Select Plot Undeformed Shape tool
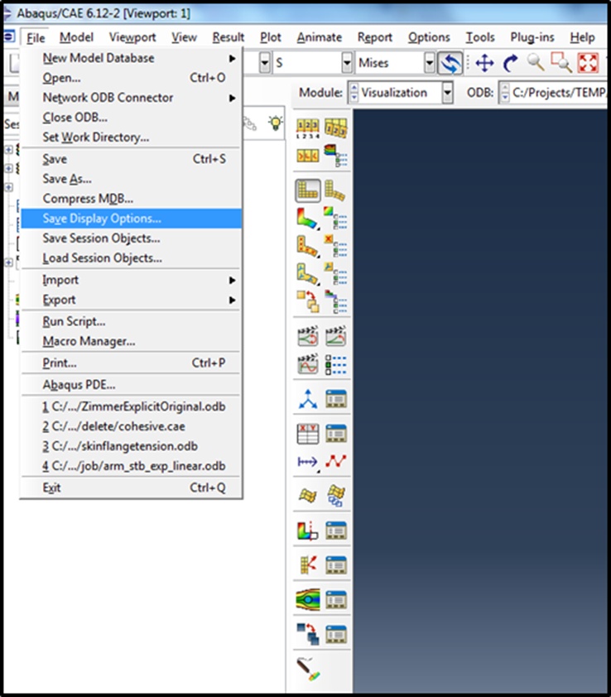 [x=308, y=190]
